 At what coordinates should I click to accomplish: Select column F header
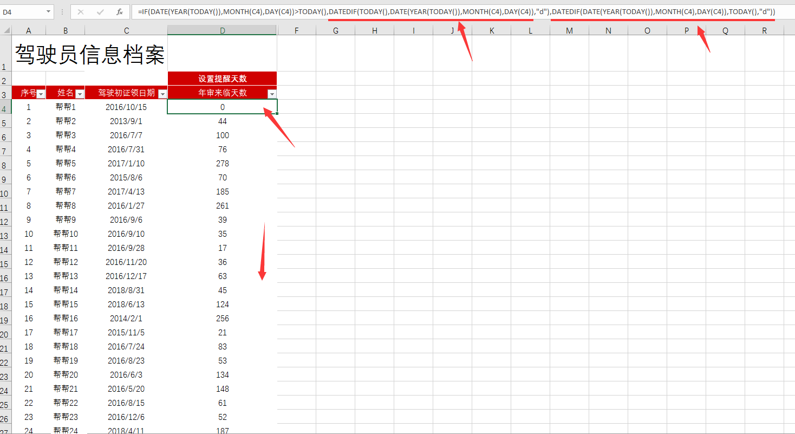click(x=297, y=31)
